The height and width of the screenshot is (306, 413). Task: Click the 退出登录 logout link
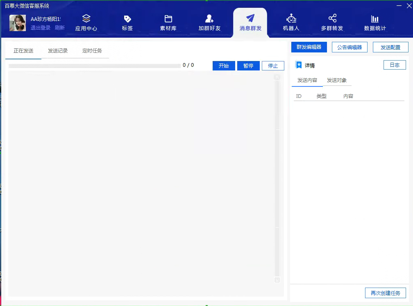point(41,28)
